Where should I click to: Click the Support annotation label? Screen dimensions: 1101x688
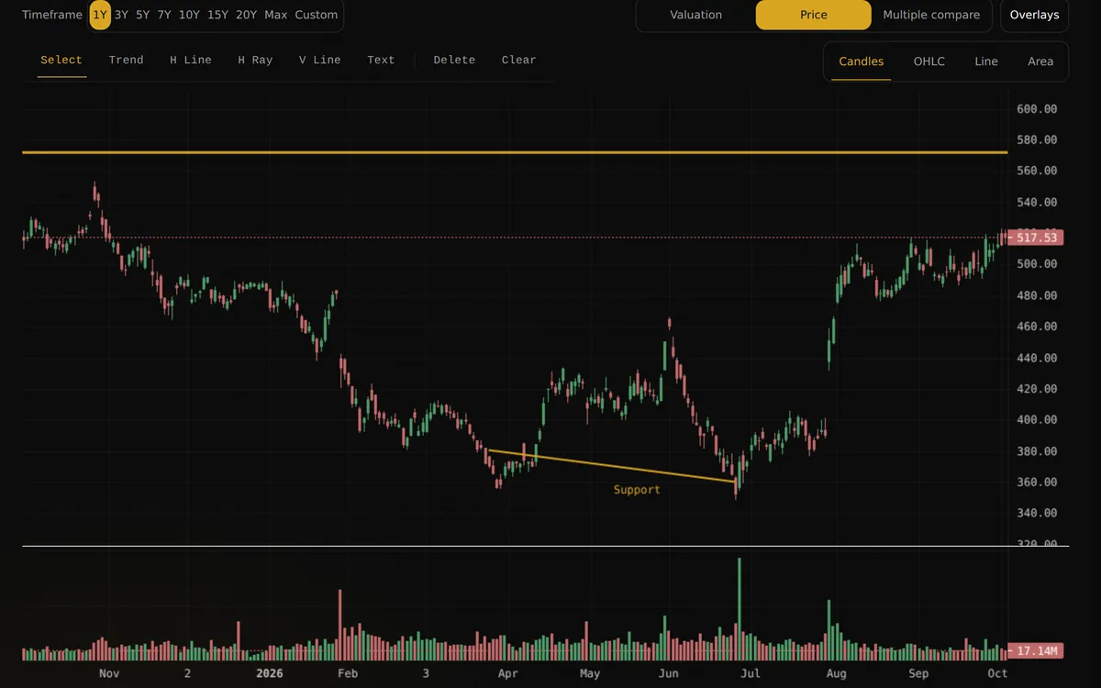pos(637,490)
